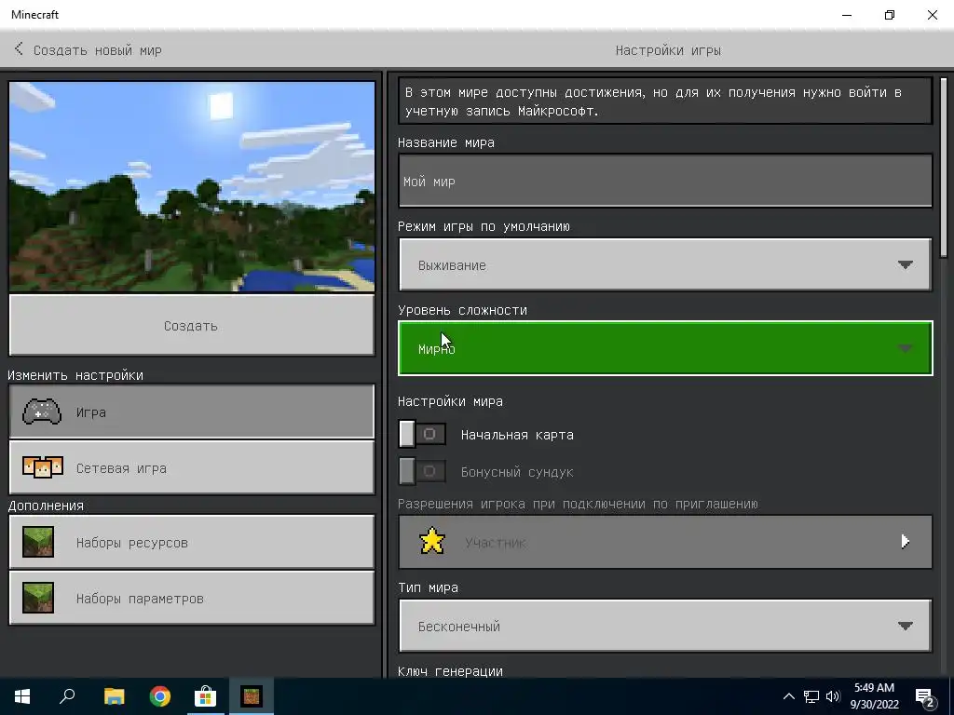Open the Windows Start menu
Viewport: 954px width, 715px height.
pyautogui.click(x=22, y=696)
